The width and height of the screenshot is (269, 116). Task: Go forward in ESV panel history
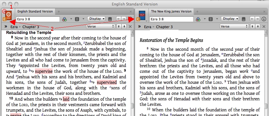123,19
